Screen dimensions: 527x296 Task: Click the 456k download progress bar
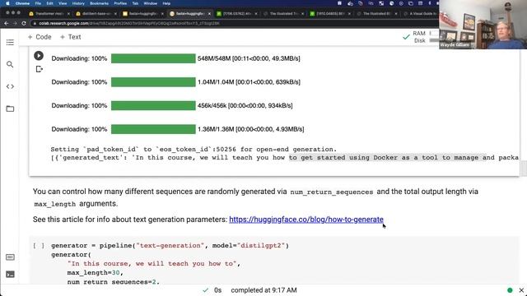(153, 105)
